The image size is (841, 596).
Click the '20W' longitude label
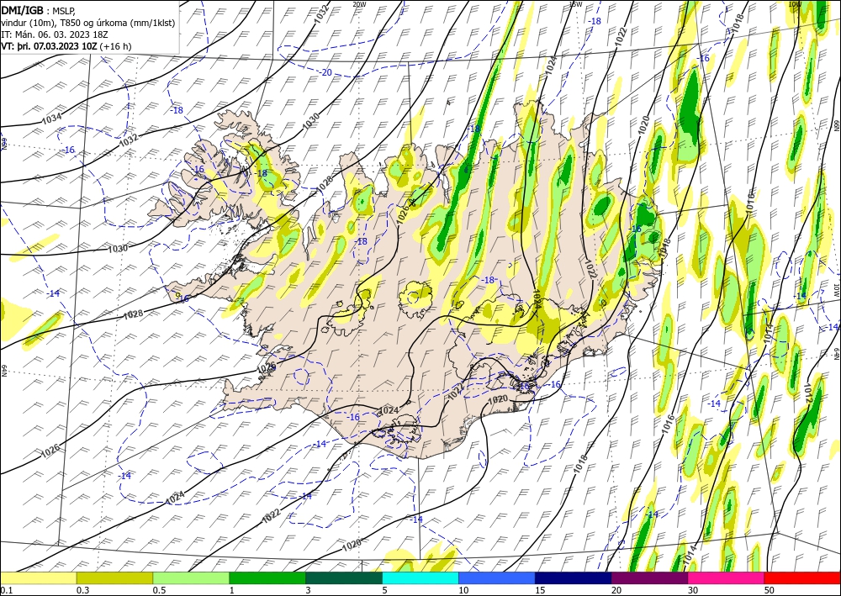(x=359, y=4)
